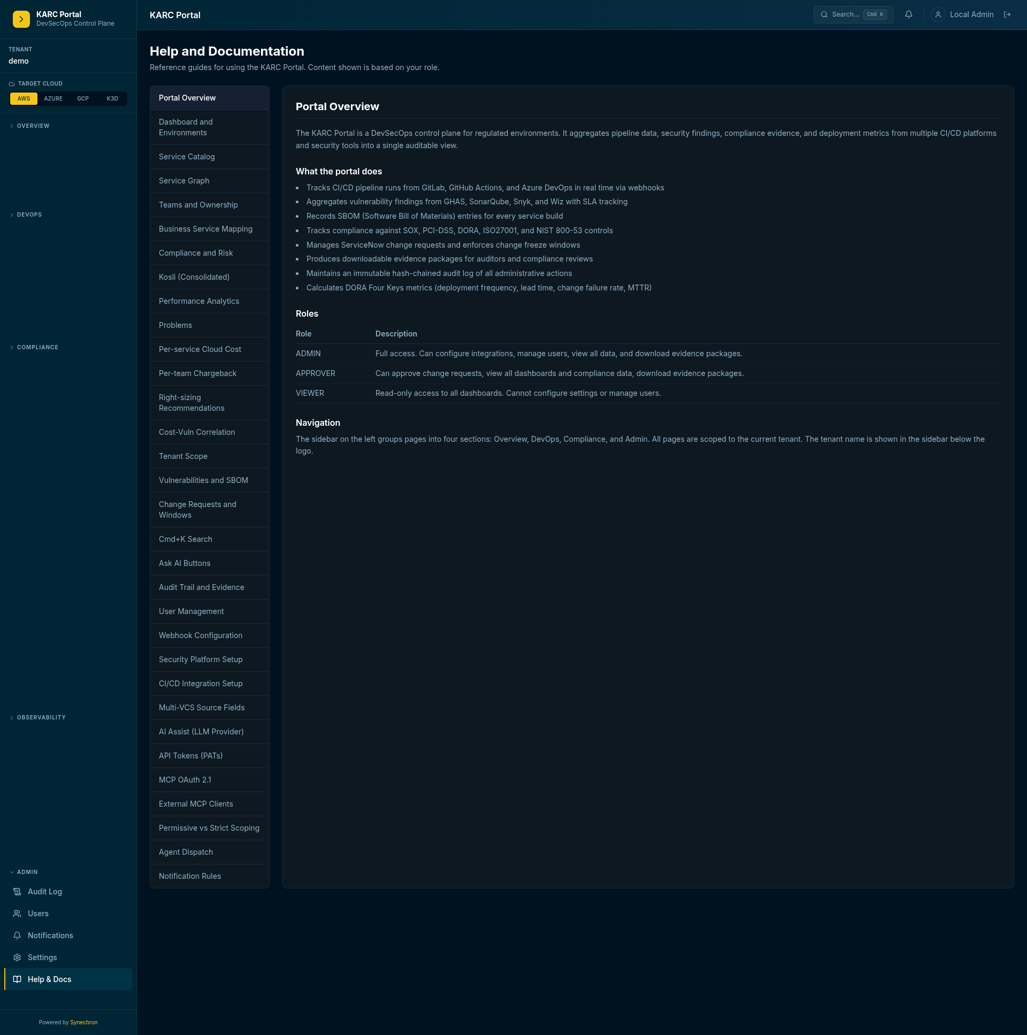Open the CI/CD Integration Setup topic

210,685
